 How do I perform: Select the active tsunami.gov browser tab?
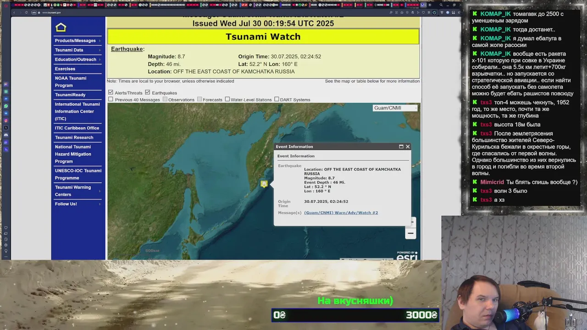pos(423,5)
